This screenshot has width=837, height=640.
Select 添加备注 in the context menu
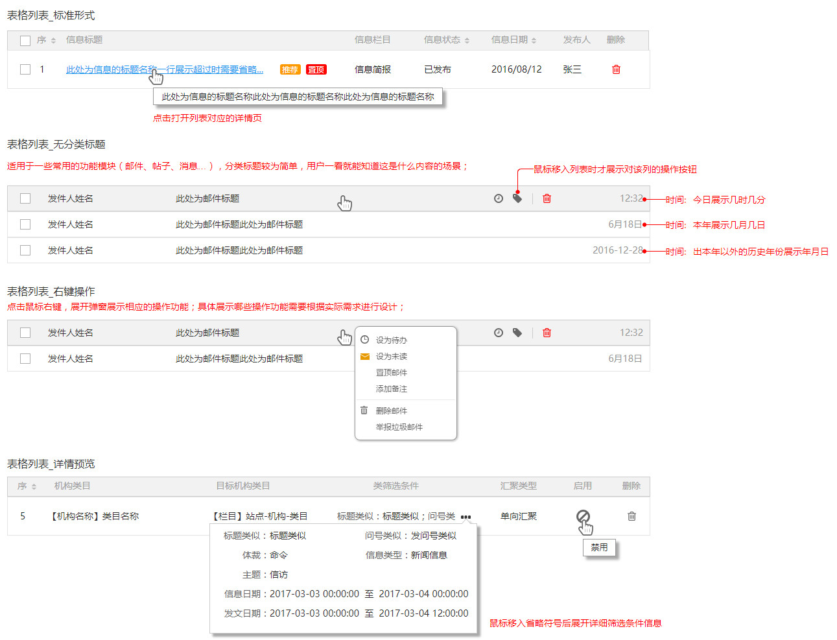point(392,388)
